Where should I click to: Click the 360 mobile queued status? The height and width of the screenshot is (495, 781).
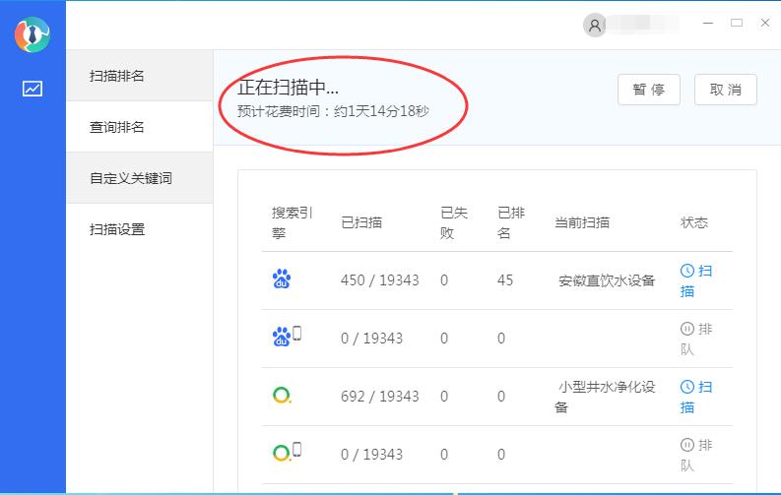click(x=695, y=454)
